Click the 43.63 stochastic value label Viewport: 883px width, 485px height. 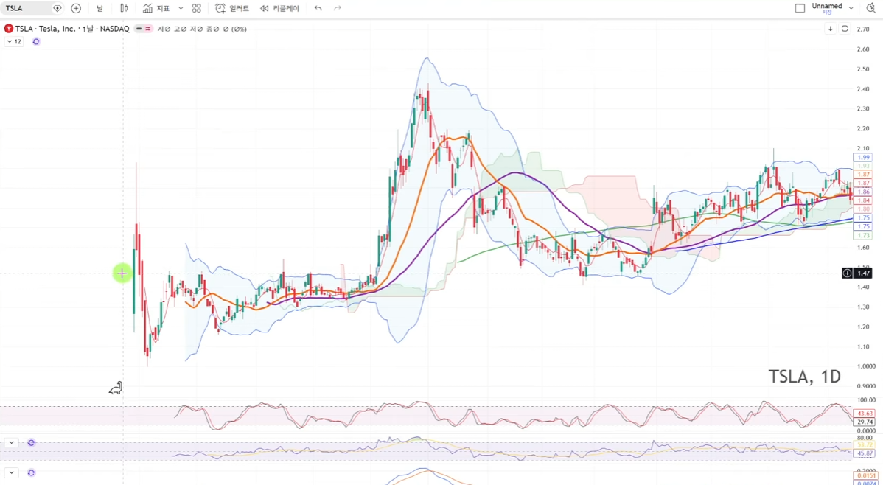coord(865,414)
